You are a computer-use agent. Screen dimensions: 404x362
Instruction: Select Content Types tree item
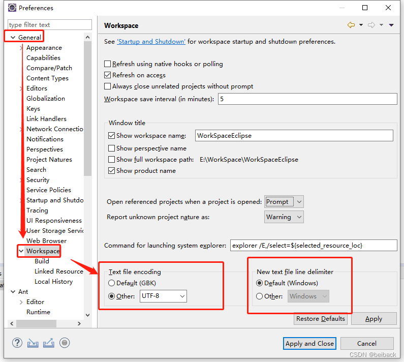pos(47,78)
